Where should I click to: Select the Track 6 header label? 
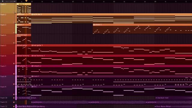coord(3,56)
